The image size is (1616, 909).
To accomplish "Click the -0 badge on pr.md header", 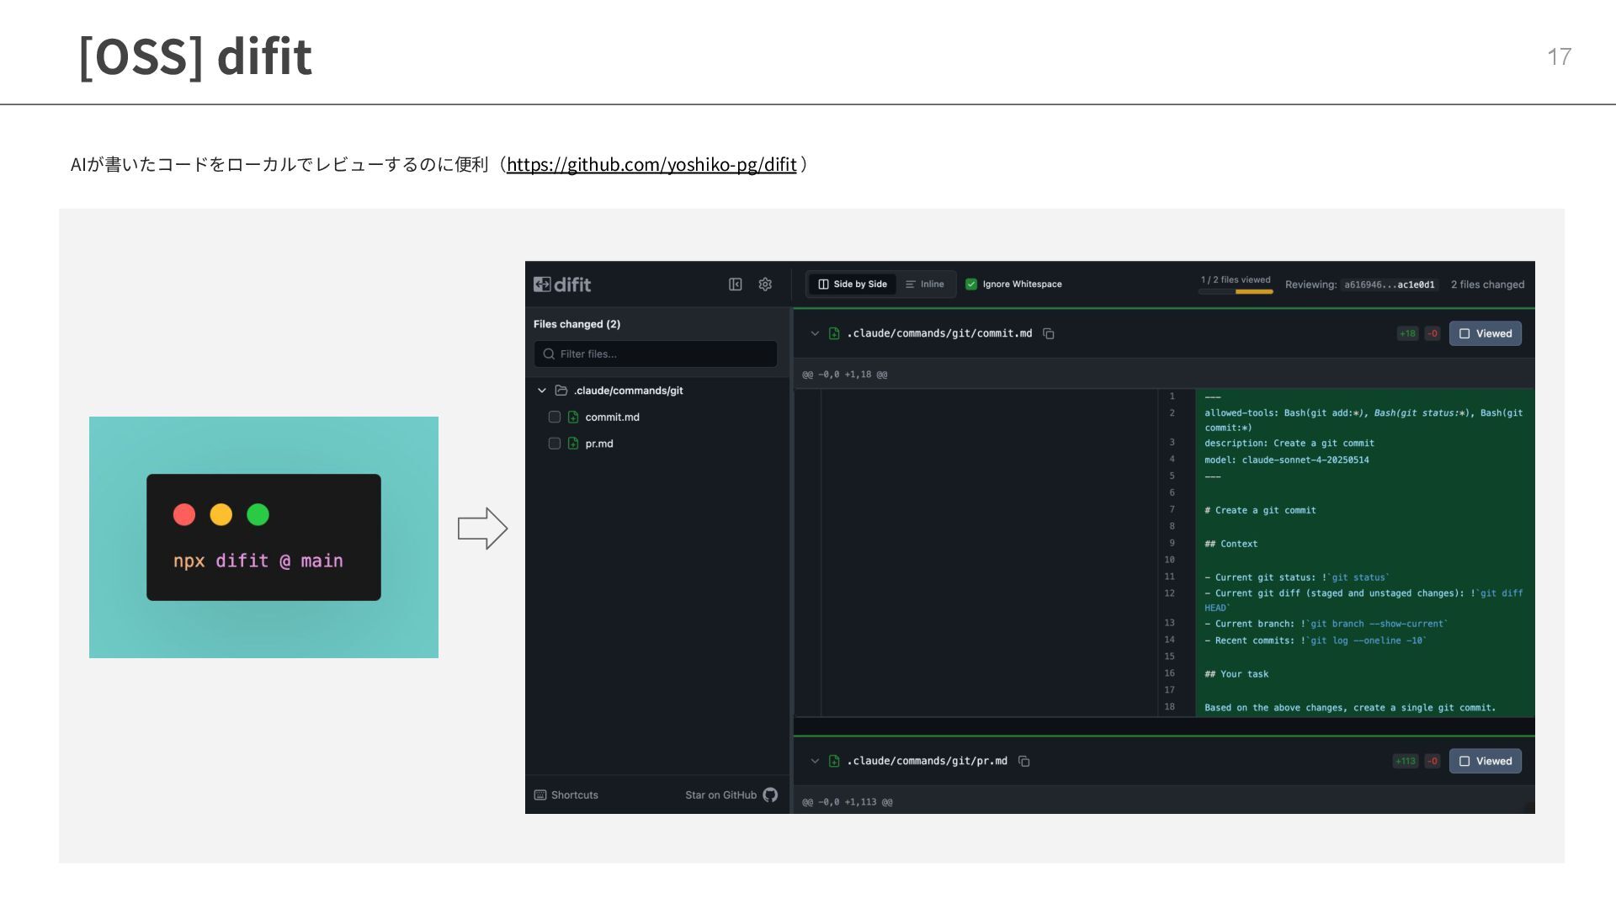I will point(1433,761).
